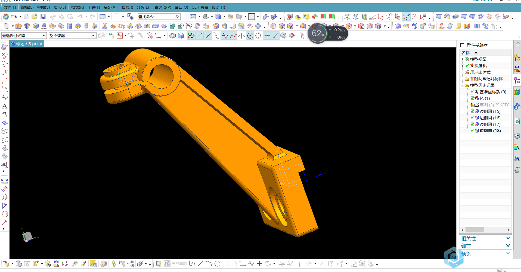Select the Line sketch tool in bottom toolbar
This screenshot has width=521, height=272.
[x=201, y=264]
